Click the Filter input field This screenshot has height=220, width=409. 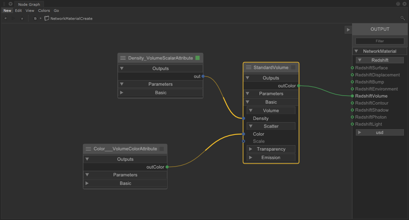[x=380, y=41]
